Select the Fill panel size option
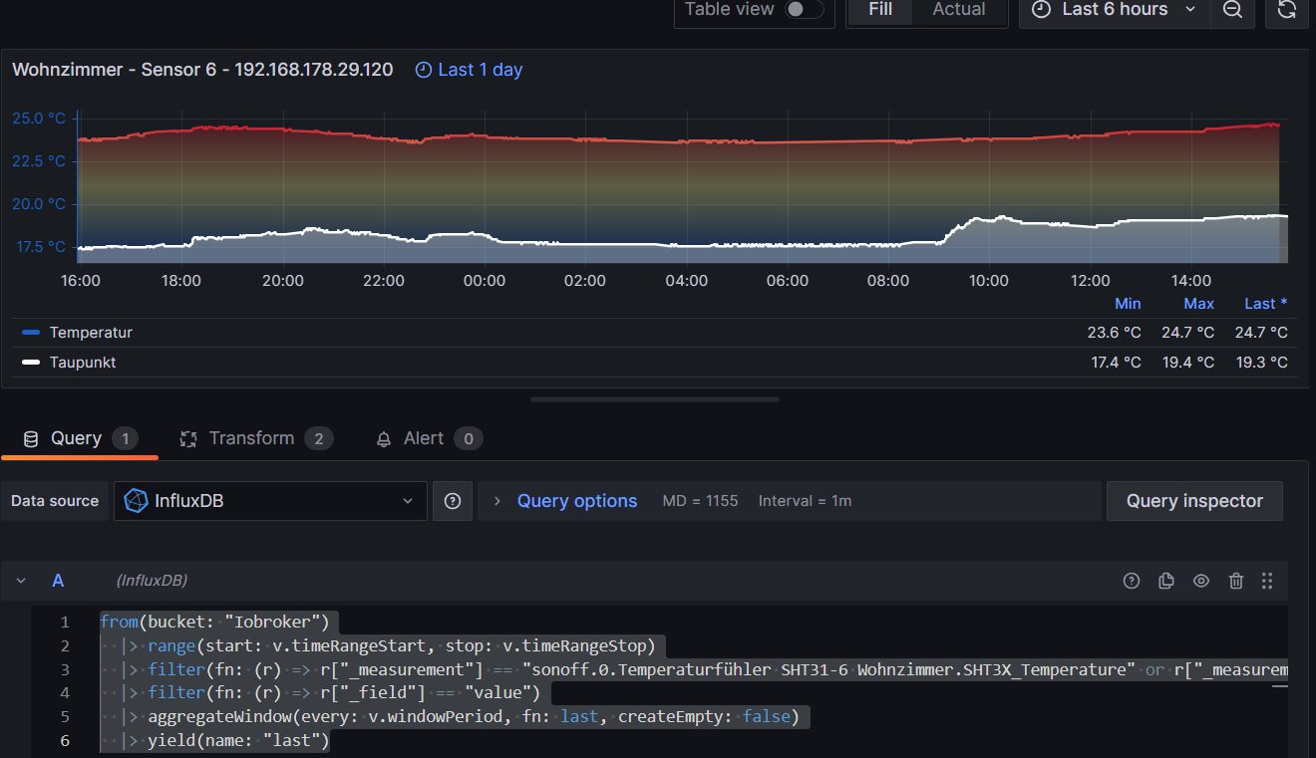The width and height of the screenshot is (1316, 758). (x=880, y=9)
